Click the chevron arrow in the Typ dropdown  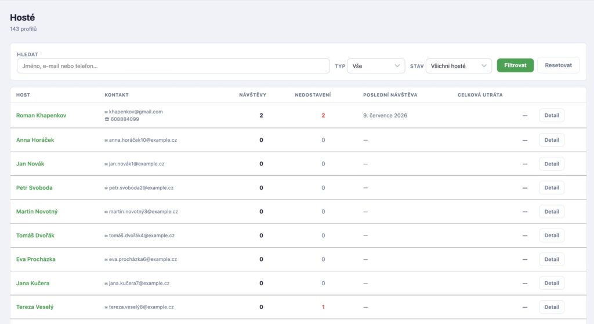pyautogui.click(x=397, y=66)
